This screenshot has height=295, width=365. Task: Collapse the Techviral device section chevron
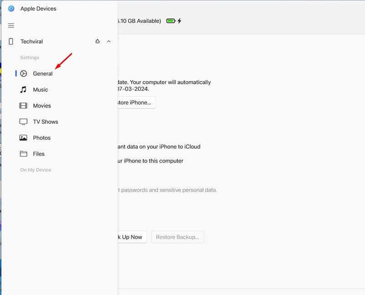point(109,41)
